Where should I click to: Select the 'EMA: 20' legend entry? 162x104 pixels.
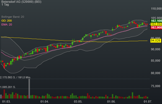(7, 25)
